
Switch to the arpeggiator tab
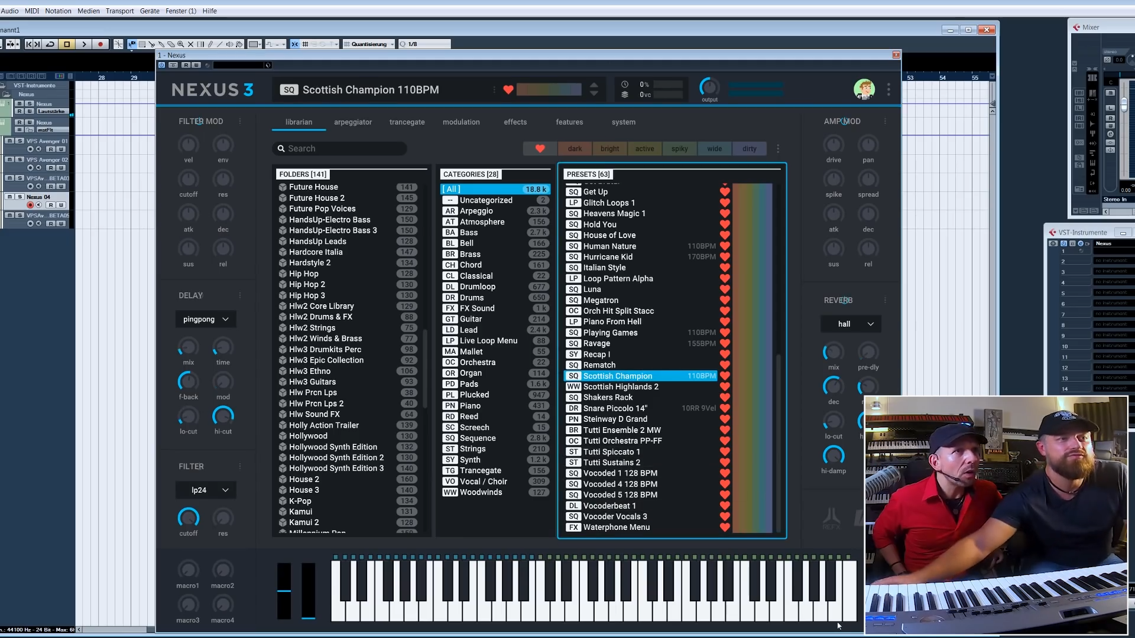click(352, 122)
